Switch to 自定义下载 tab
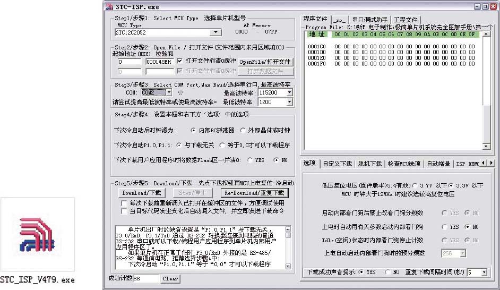Viewport: 500px width, 290px height. point(338,164)
